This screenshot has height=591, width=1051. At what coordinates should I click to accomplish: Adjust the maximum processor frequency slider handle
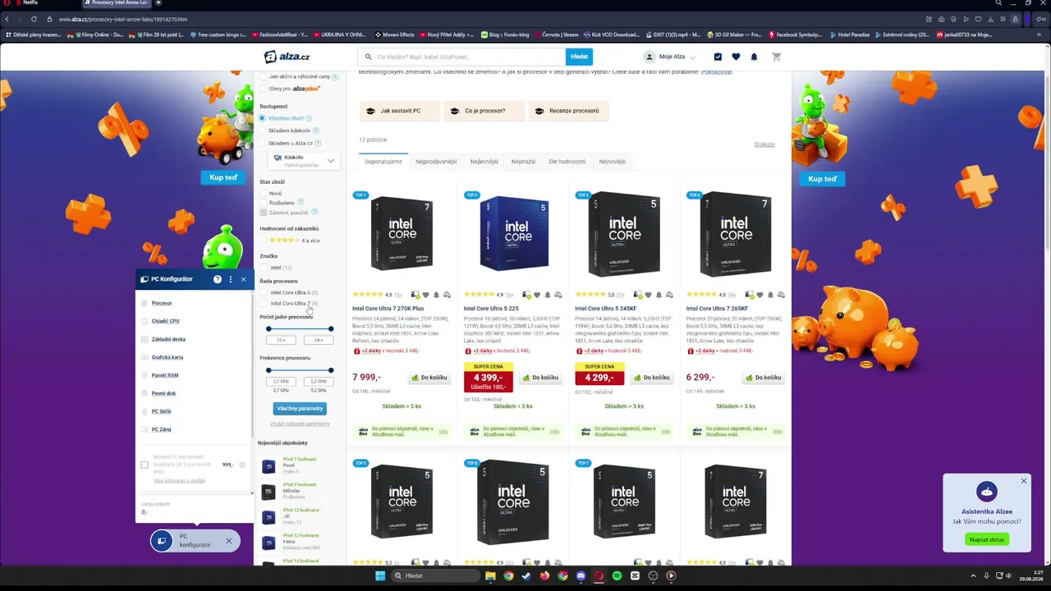coord(331,370)
